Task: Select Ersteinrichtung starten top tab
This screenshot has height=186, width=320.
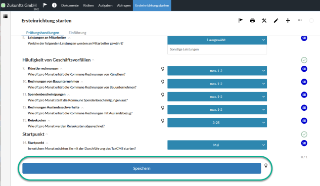Action: tap(152, 5)
